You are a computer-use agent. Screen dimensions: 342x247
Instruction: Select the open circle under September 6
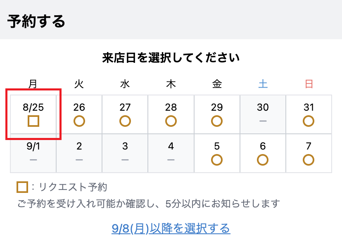pos(263,160)
